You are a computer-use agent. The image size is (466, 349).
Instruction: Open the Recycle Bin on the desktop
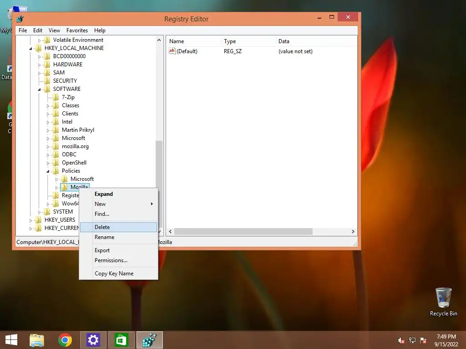point(443,302)
